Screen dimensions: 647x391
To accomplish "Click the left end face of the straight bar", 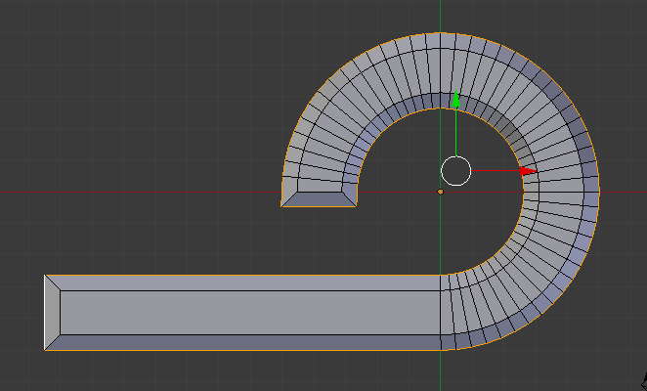I will pos(53,313).
